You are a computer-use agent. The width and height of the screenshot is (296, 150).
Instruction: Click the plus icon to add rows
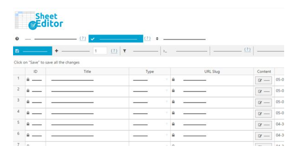(x=56, y=51)
